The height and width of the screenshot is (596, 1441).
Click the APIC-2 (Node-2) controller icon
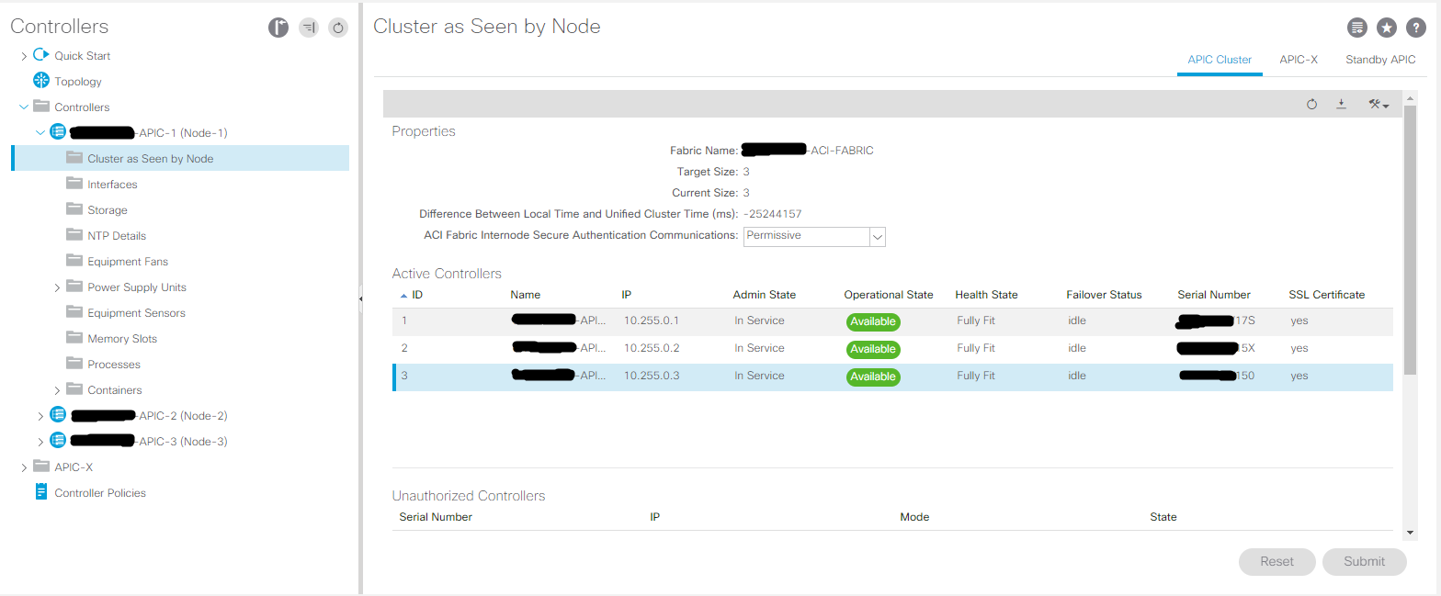click(57, 415)
